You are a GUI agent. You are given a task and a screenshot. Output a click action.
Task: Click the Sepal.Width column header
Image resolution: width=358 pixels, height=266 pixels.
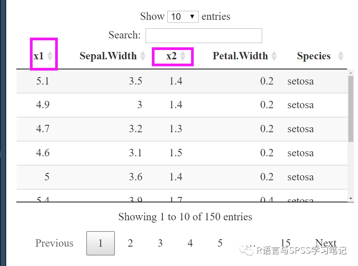pos(108,56)
